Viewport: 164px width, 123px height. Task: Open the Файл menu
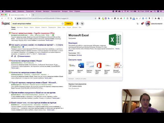coord(14,11)
